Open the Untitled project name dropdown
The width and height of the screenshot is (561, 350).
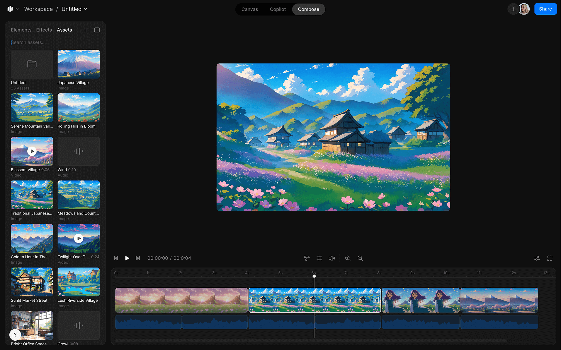tap(74, 9)
